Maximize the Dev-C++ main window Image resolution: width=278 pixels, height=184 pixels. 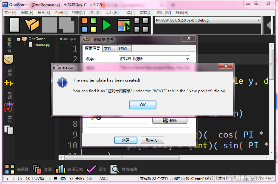256,3
